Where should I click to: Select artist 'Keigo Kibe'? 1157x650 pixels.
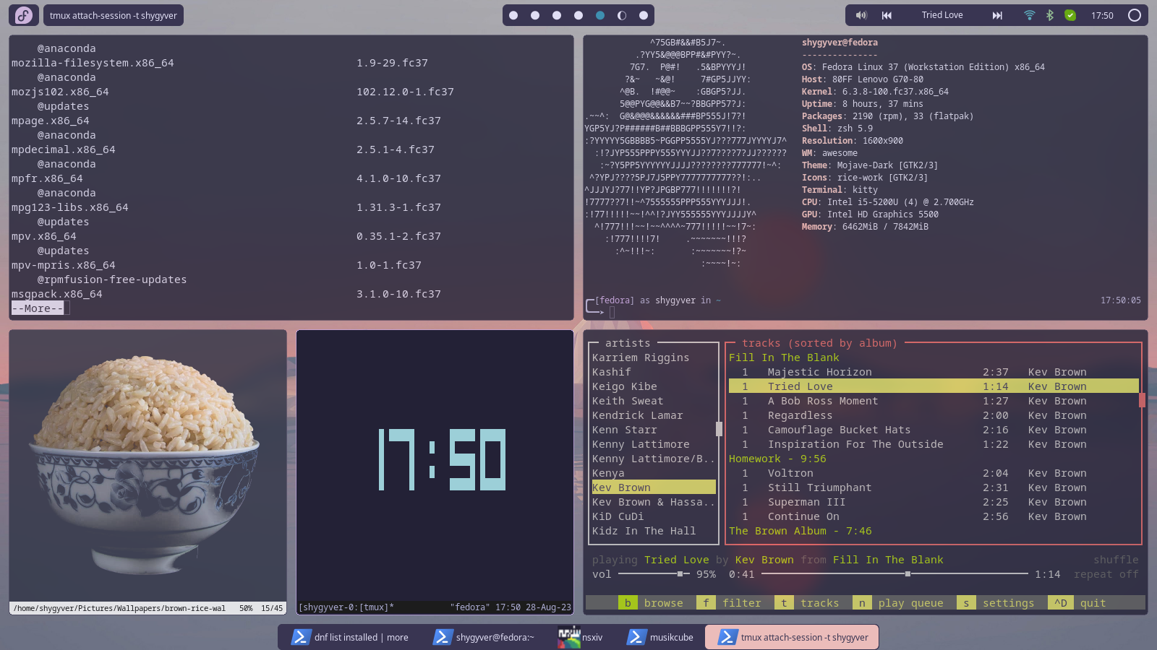[625, 386]
